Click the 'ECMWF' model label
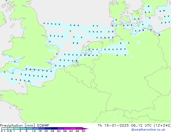 (x=43, y=126)
